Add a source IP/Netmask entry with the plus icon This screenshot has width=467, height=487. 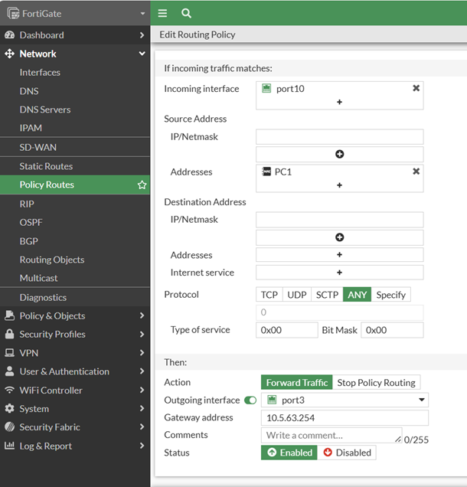339,154
